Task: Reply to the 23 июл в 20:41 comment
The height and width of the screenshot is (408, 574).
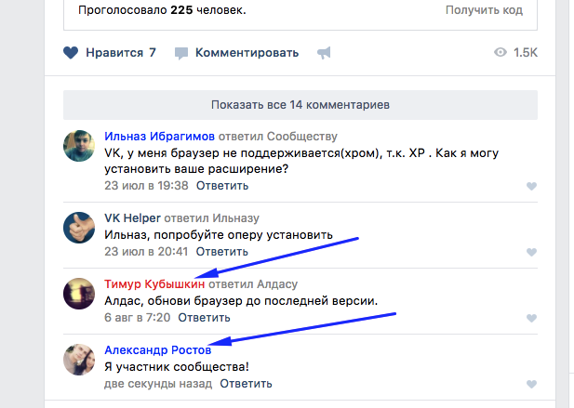Action: pos(221,252)
